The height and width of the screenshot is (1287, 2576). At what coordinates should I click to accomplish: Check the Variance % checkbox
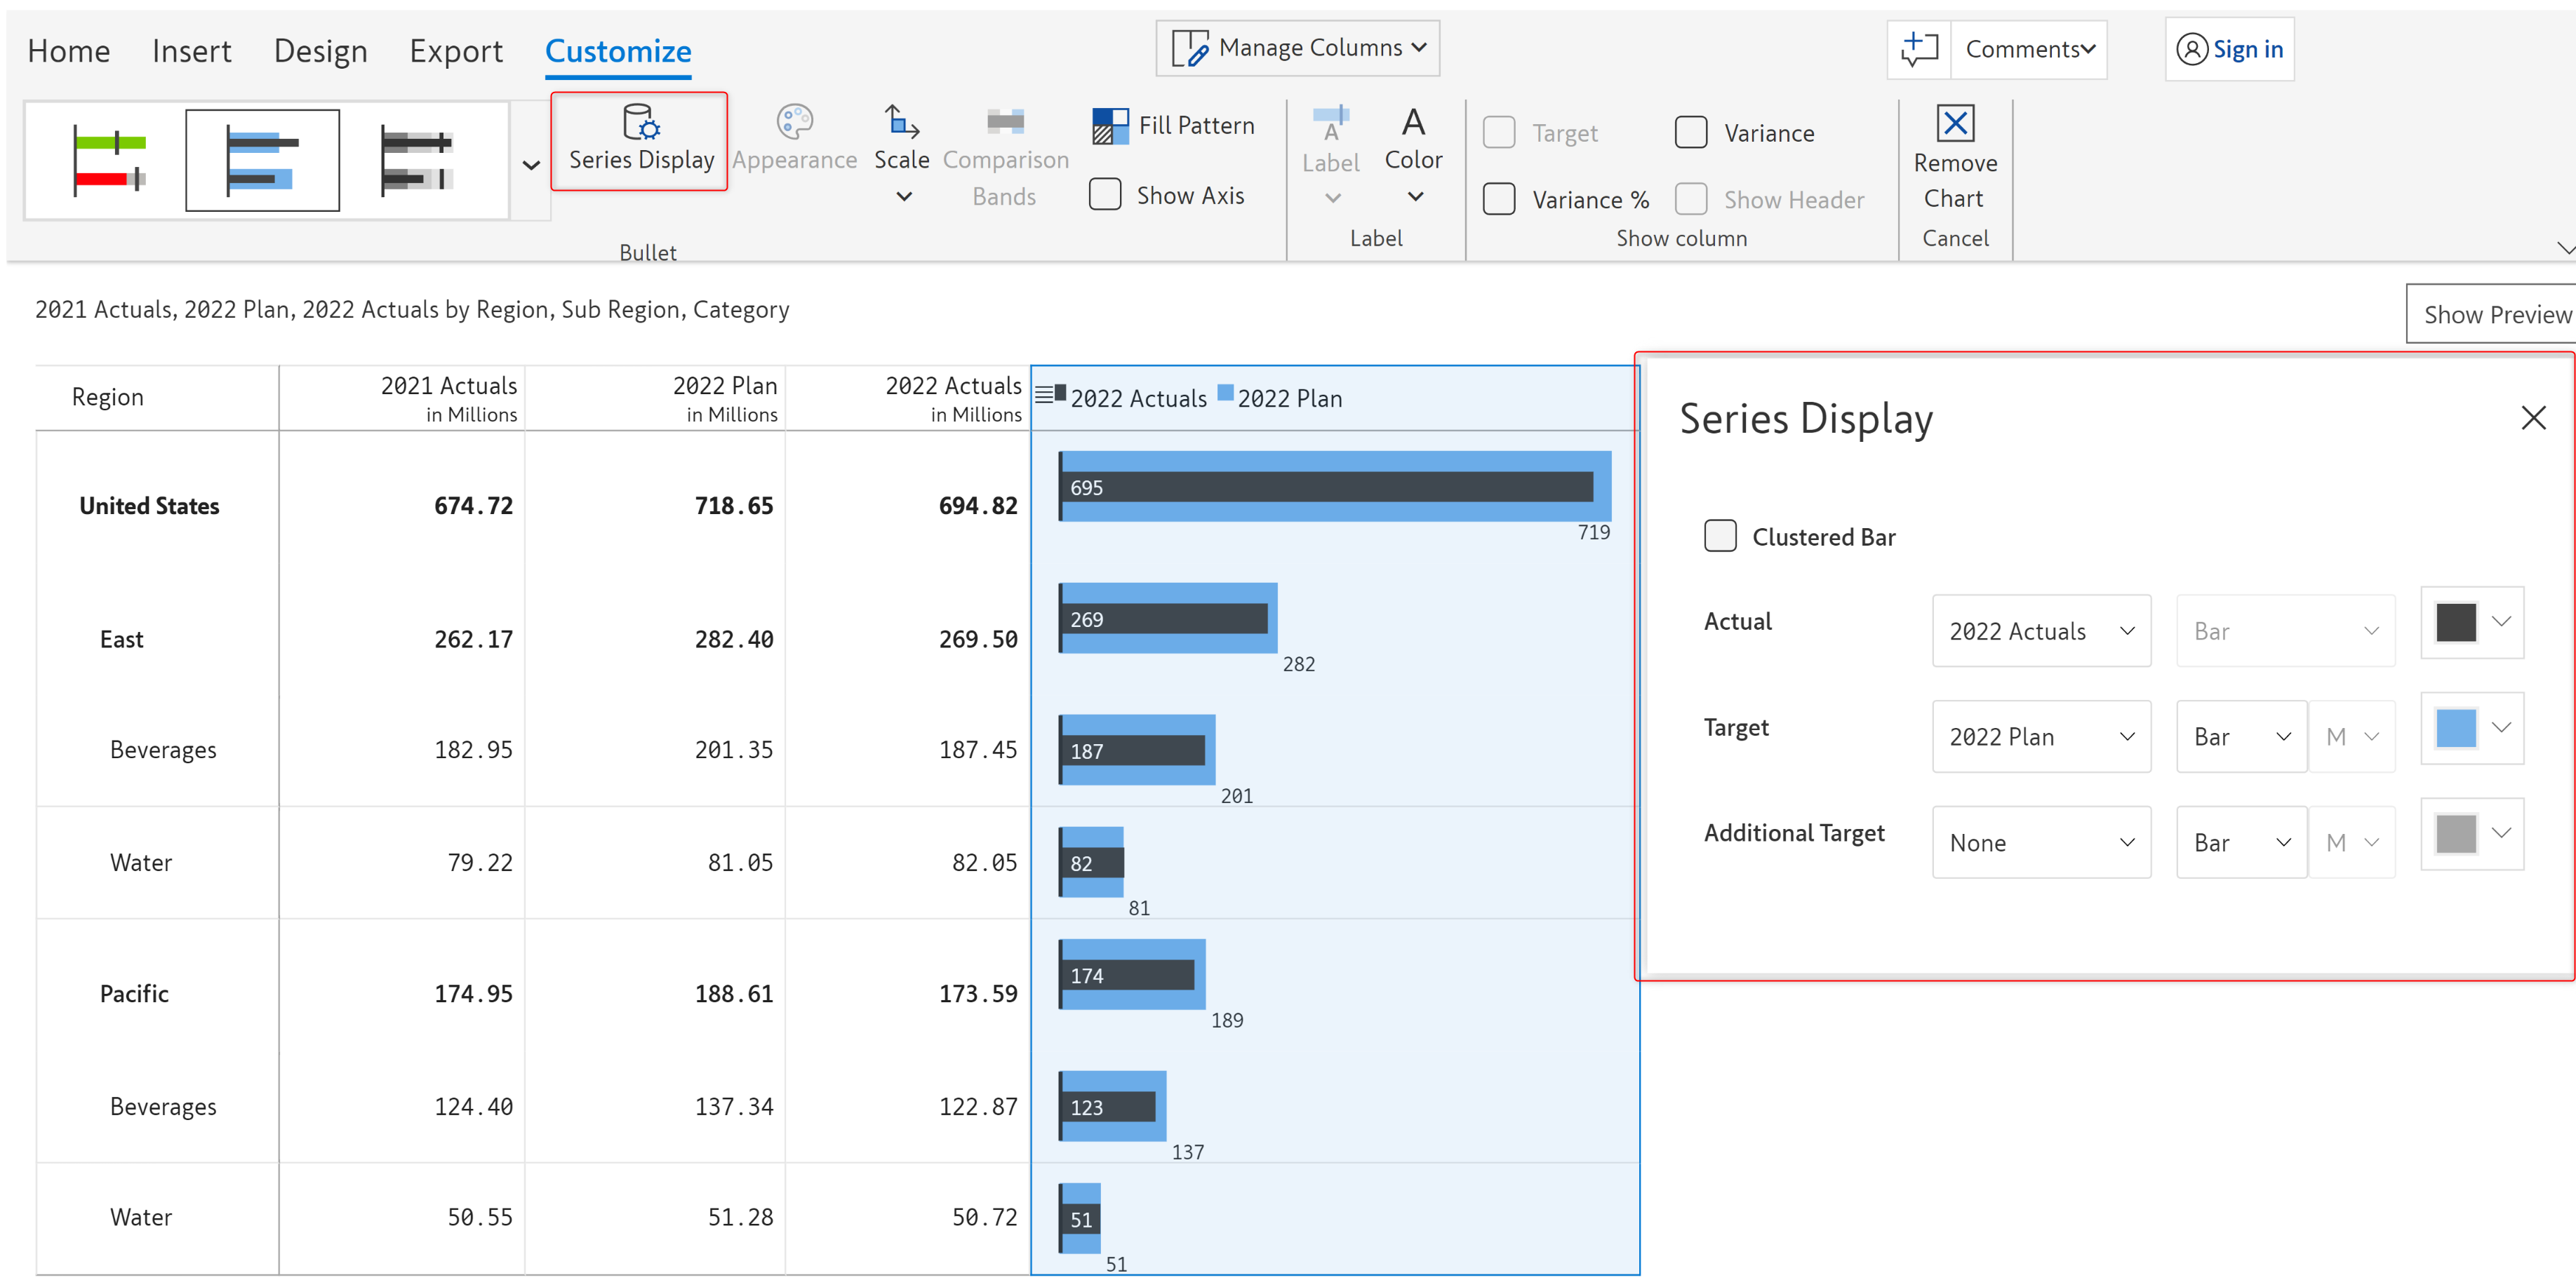(1498, 199)
